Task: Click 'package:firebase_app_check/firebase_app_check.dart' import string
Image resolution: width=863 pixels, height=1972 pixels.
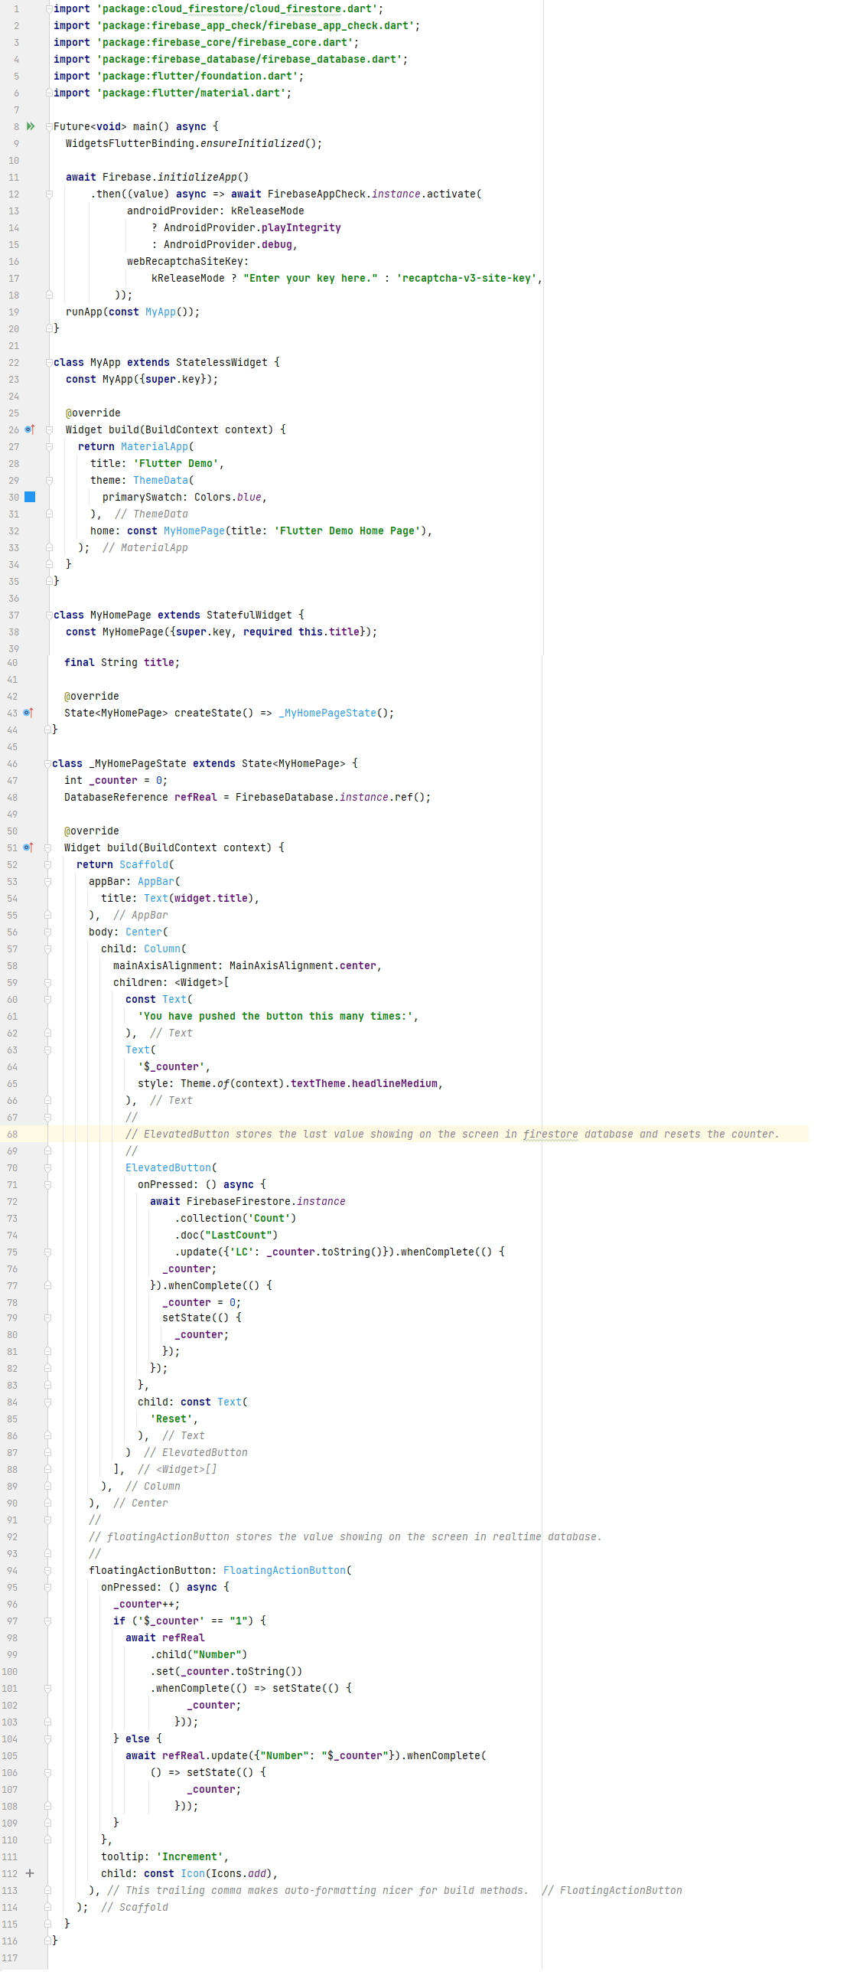Action: (255, 25)
